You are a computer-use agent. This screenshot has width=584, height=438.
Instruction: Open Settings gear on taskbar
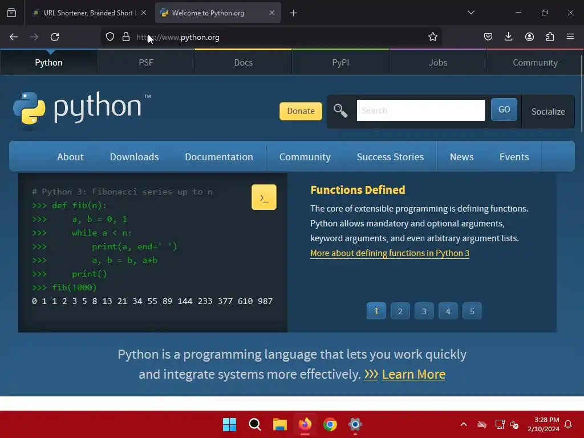coord(355,424)
